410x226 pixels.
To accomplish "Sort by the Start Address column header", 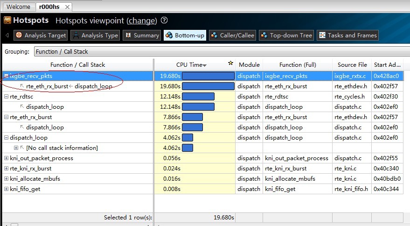I will 387,65.
